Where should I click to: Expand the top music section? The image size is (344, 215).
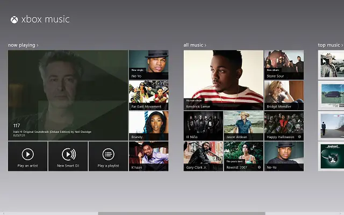pos(331,45)
